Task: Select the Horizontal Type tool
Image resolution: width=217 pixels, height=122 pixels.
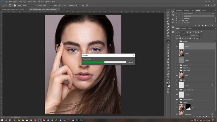Action: tap(168, 65)
